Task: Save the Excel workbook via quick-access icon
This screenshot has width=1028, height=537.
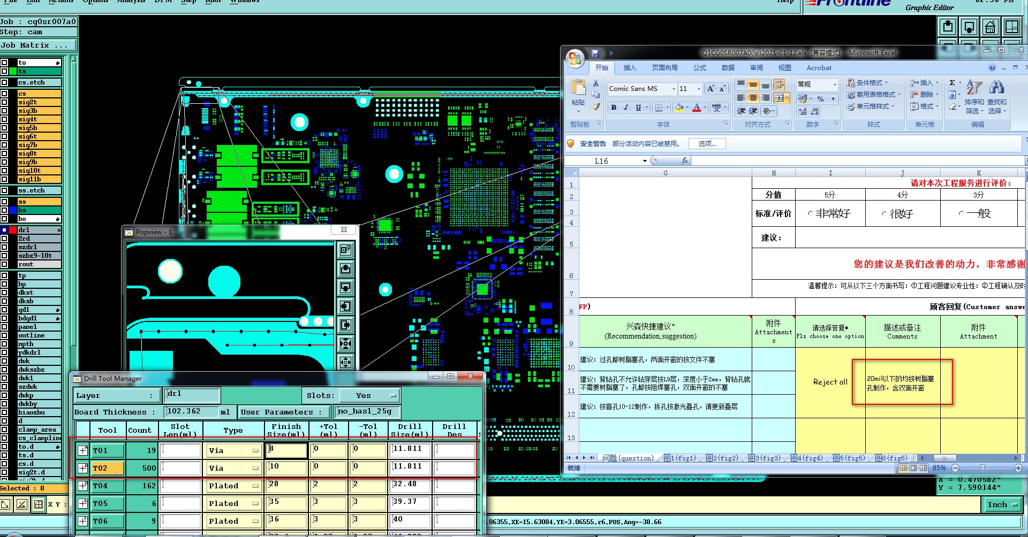Action: (595, 53)
